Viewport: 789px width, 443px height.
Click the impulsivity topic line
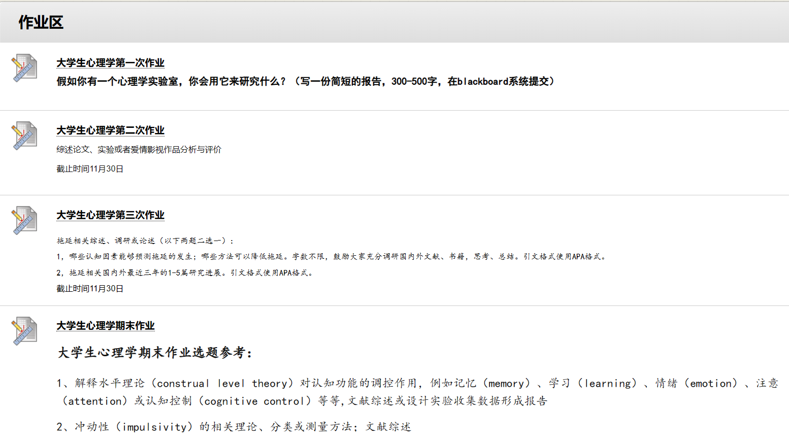point(234,427)
